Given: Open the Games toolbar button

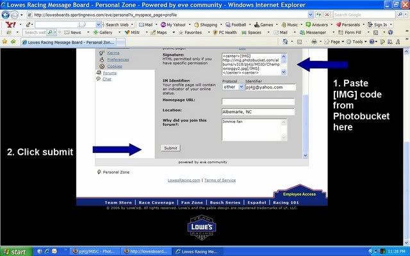Looking at the screenshot, I should (x=263, y=25).
